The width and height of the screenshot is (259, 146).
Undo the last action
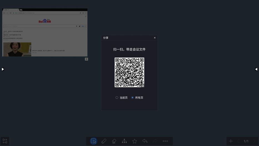tap(145, 141)
